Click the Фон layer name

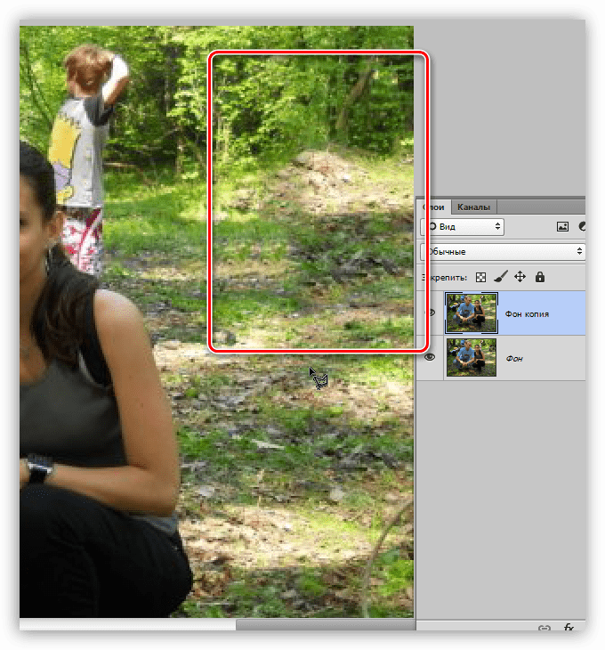tap(514, 359)
